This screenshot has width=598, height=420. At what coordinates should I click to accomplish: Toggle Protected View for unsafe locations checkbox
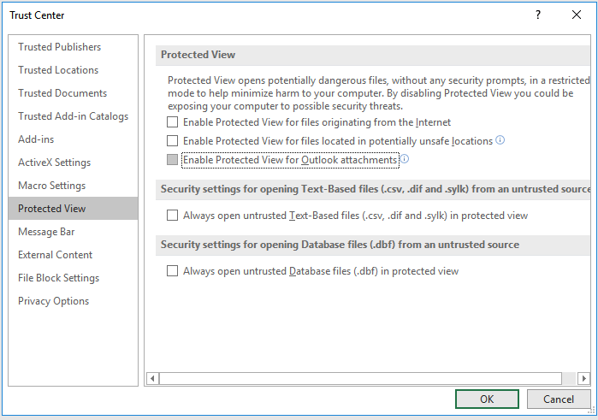click(x=173, y=141)
